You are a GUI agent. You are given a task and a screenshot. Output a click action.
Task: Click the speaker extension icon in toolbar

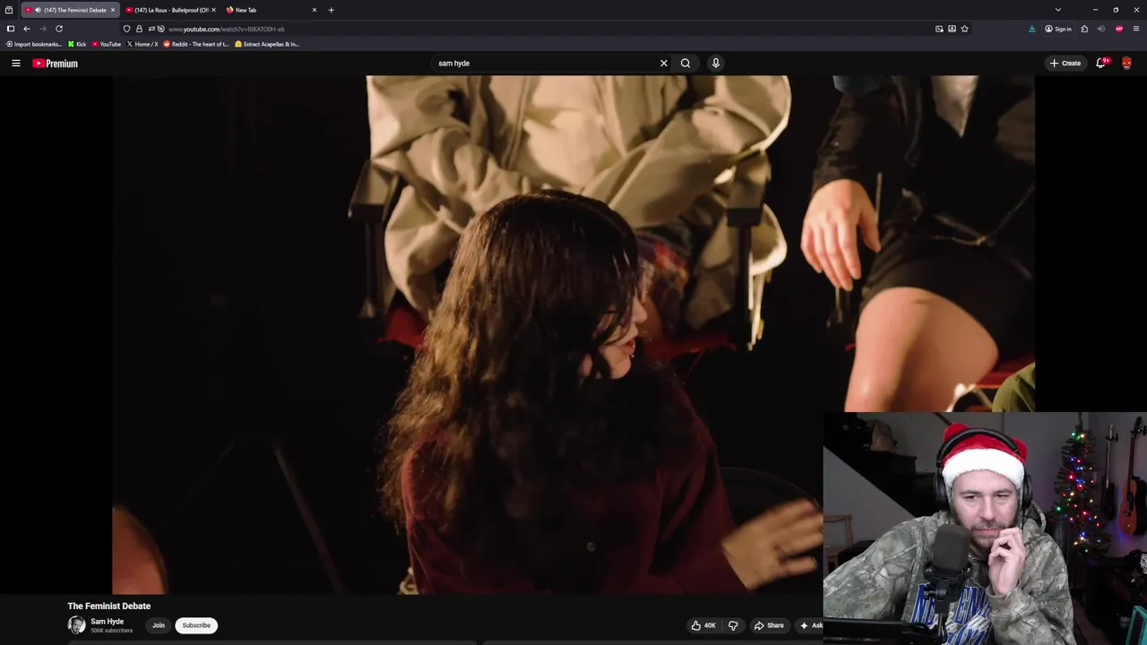coord(1101,29)
